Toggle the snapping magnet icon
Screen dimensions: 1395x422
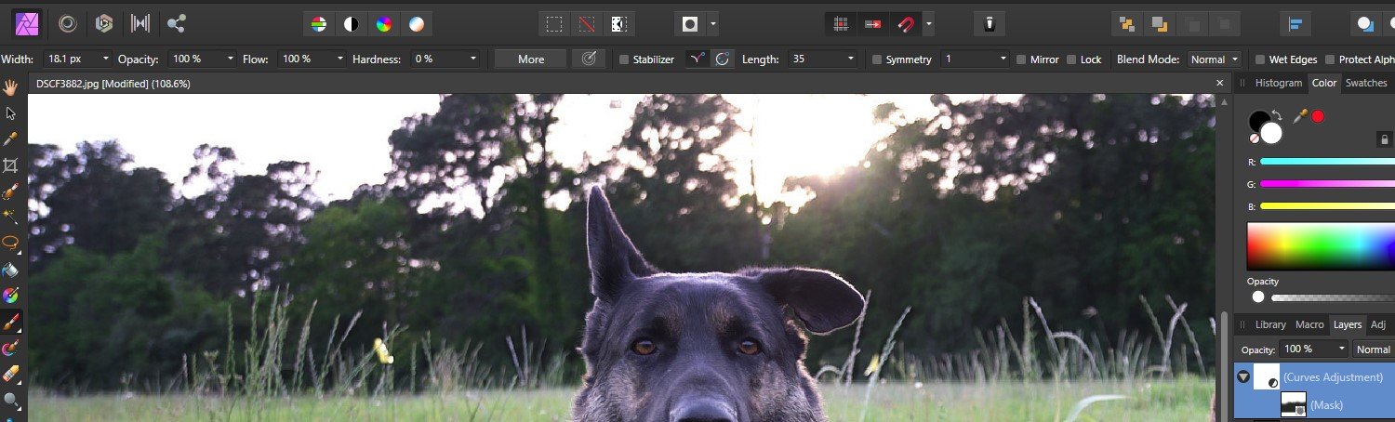tap(905, 24)
